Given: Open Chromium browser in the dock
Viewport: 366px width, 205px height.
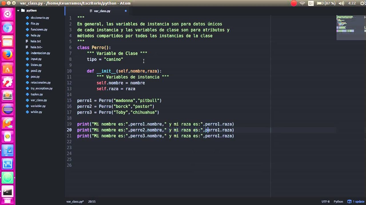Looking at the screenshot, I should click(7, 28).
